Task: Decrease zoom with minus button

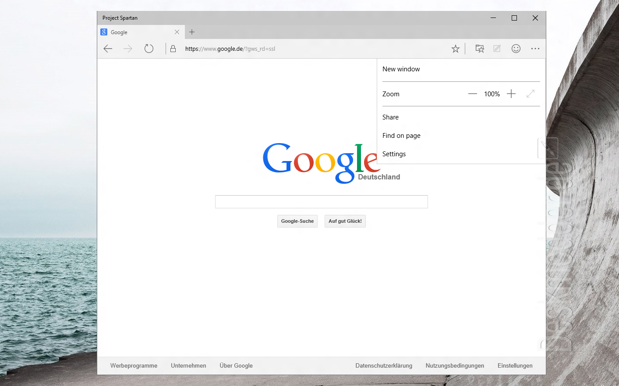Action: click(472, 94)
